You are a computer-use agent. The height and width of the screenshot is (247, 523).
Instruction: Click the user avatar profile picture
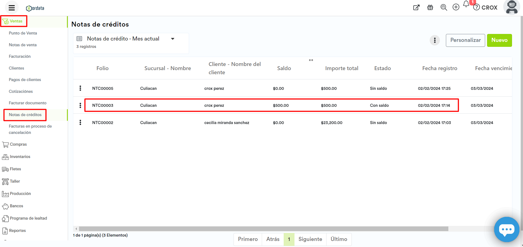511,7
